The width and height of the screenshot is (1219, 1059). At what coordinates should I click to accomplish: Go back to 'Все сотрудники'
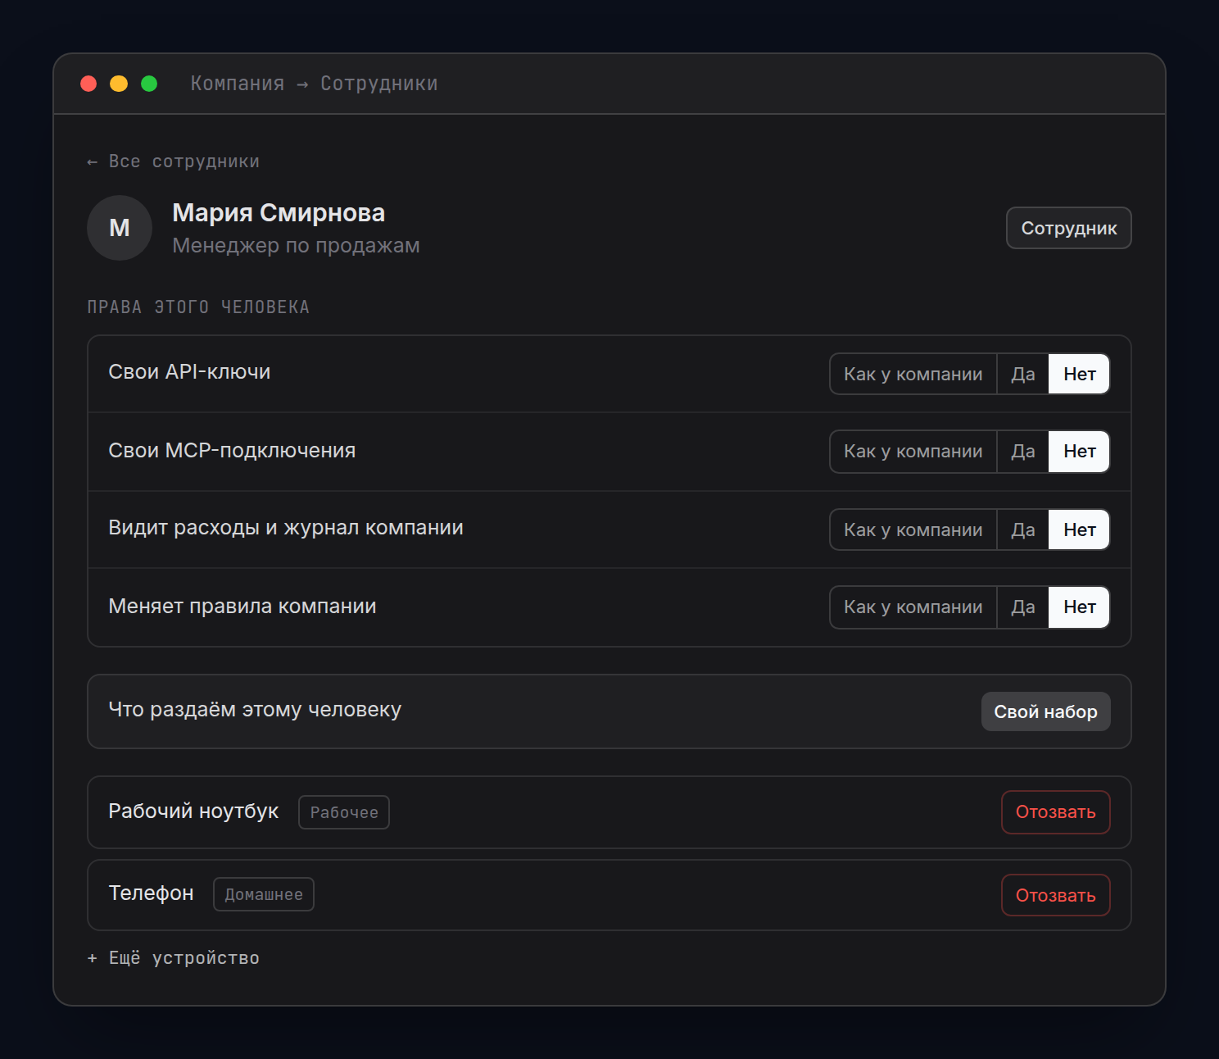pos(173,161)
